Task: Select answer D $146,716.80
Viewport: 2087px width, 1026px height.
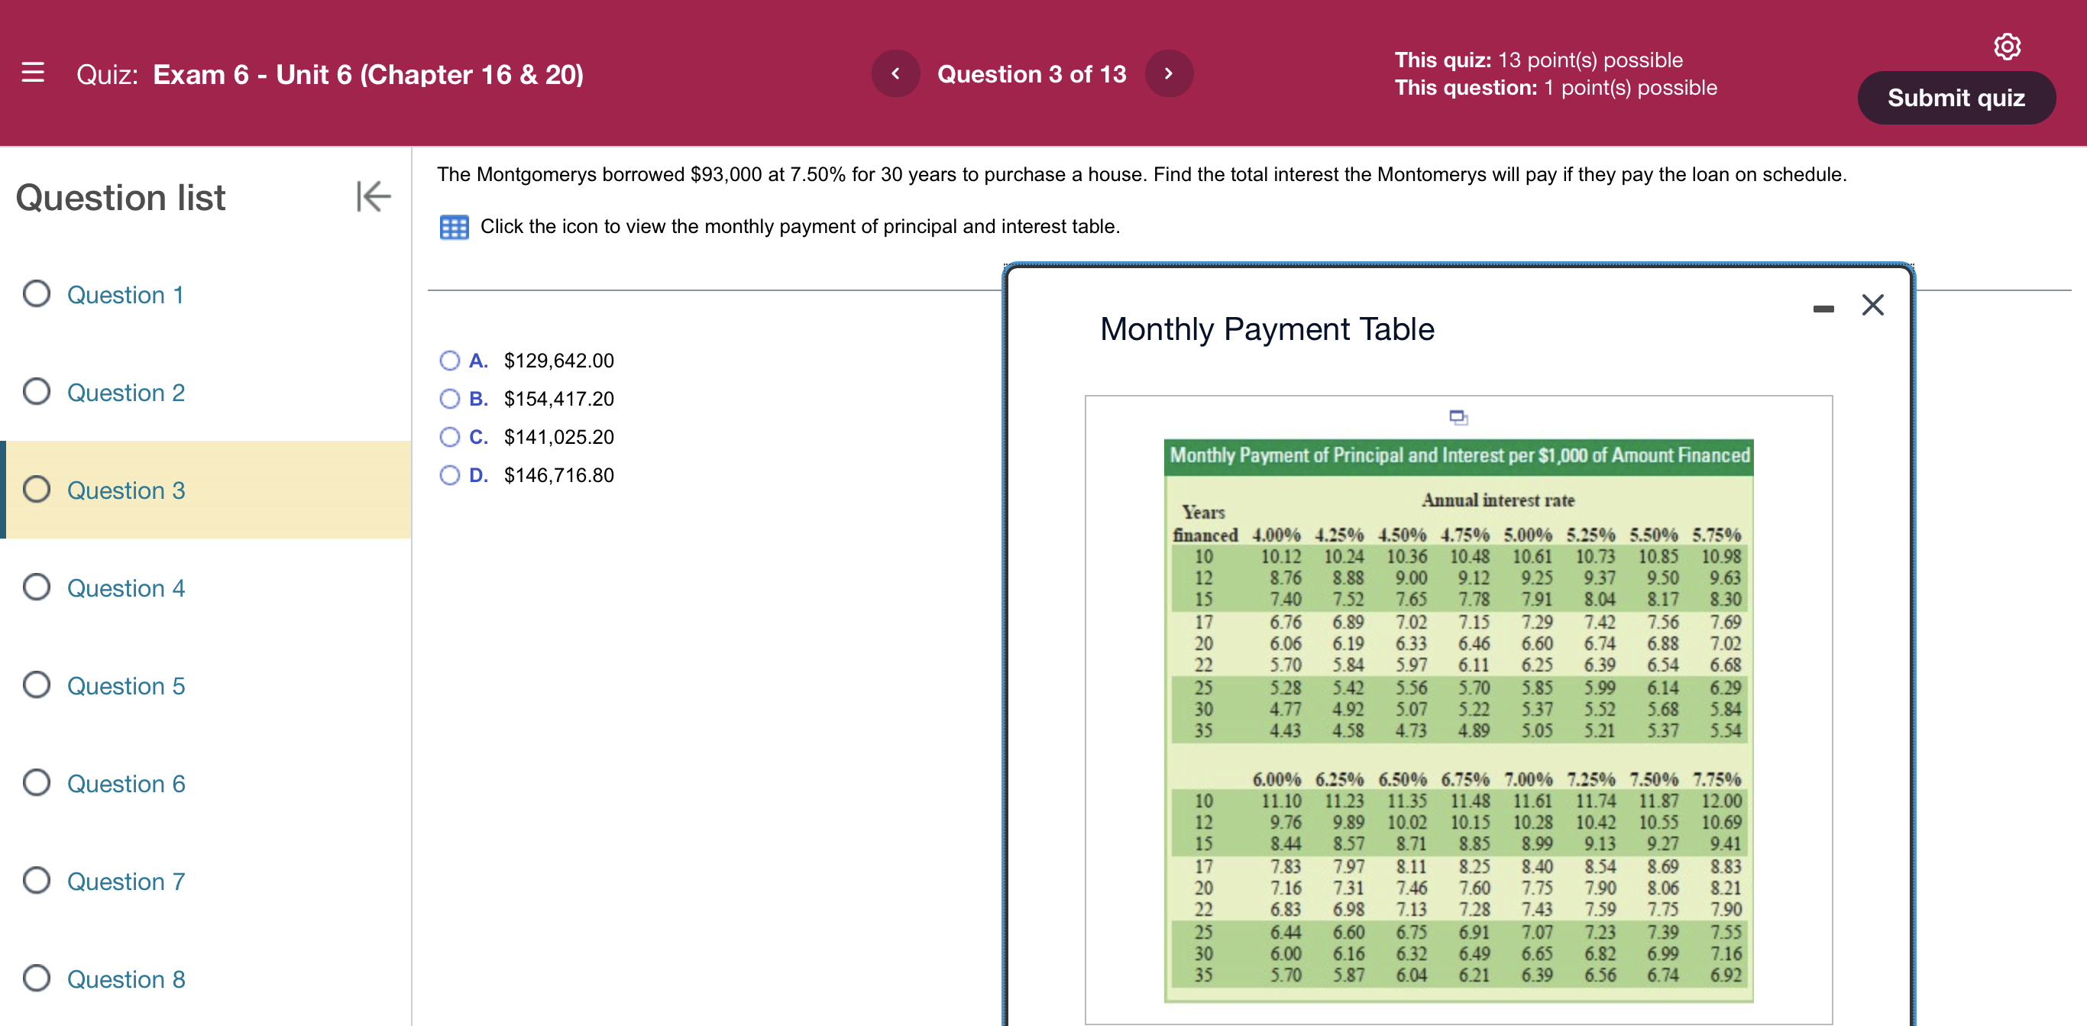Action: [x=450, y=475]
